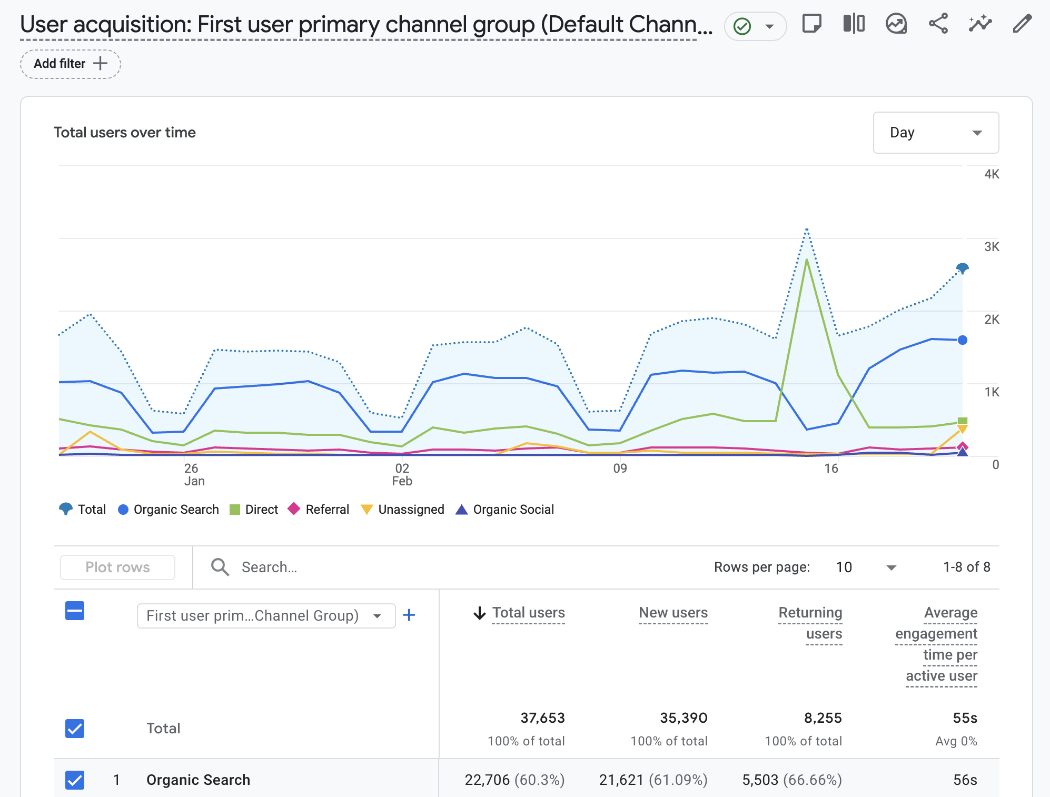Click the 'Total users over time' heading
This screenshot has width=1050, height=797.
[125, 133]
